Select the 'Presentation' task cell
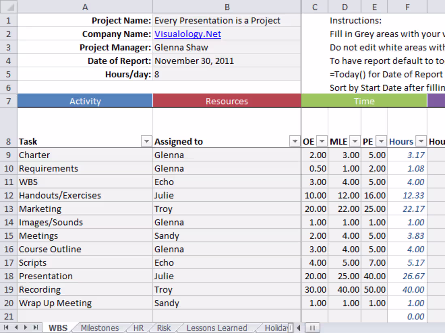 tap(85, 276)
